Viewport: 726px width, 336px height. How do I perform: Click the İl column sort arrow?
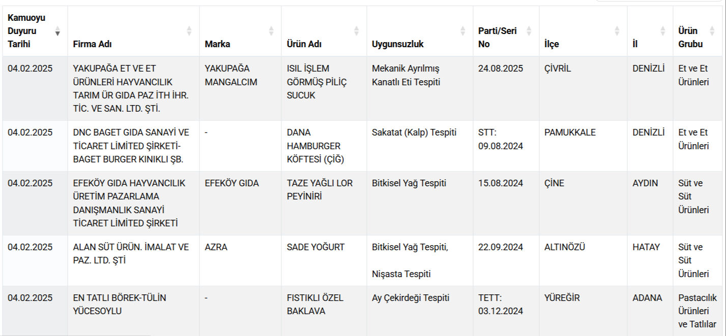coord(662,31)
